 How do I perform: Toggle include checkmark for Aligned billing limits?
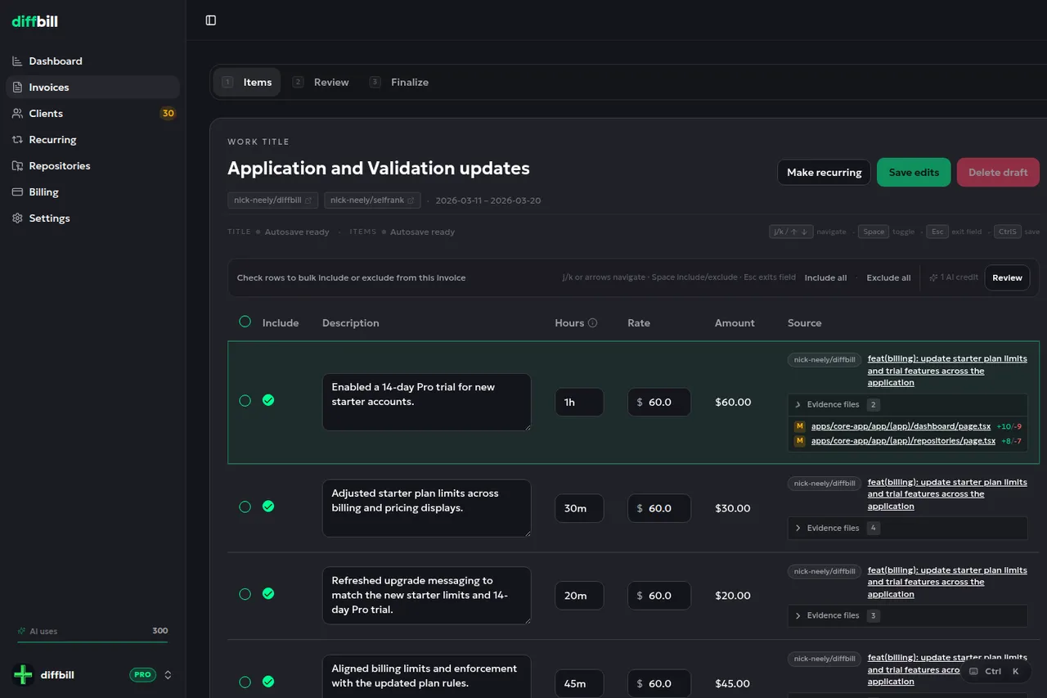tap(268, 682)
